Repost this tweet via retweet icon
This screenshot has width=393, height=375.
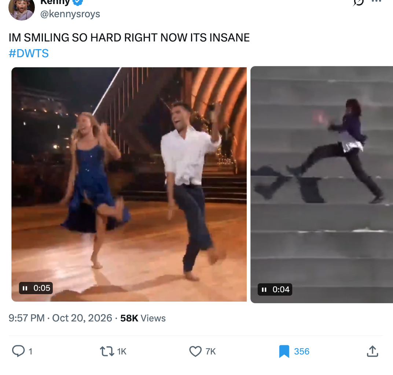pyautogui.click(x=107, y=351)
